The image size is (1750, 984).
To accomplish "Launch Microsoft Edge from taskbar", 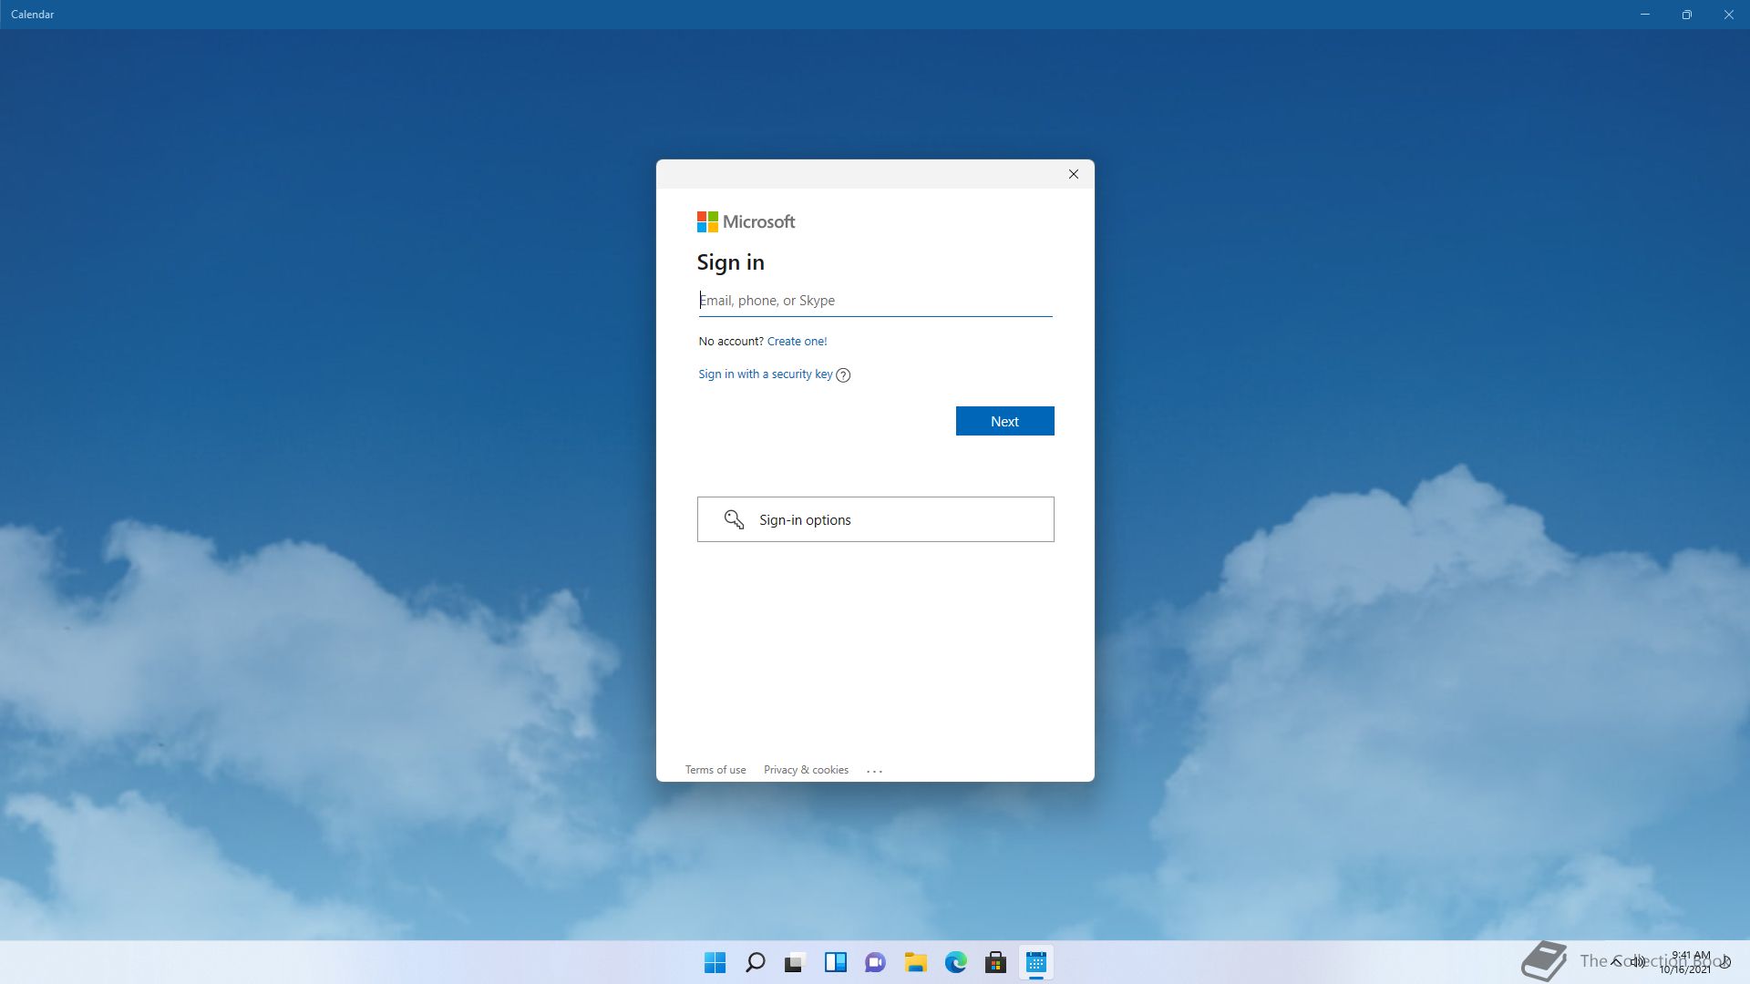I will (955, 962).
